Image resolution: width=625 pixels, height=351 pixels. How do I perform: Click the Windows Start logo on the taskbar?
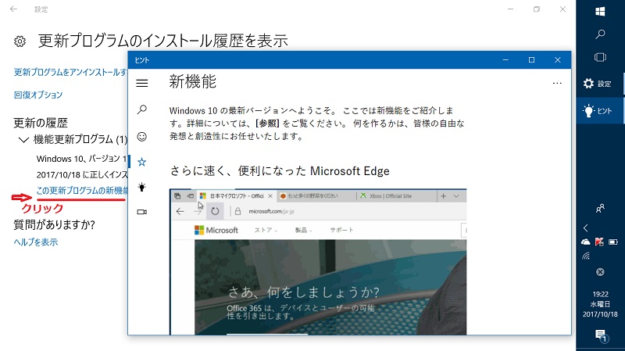(x=600, y=12)
